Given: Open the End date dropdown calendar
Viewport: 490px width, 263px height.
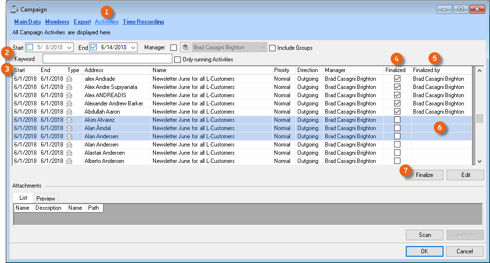Looking at the screenshot, I should (133, 47).
